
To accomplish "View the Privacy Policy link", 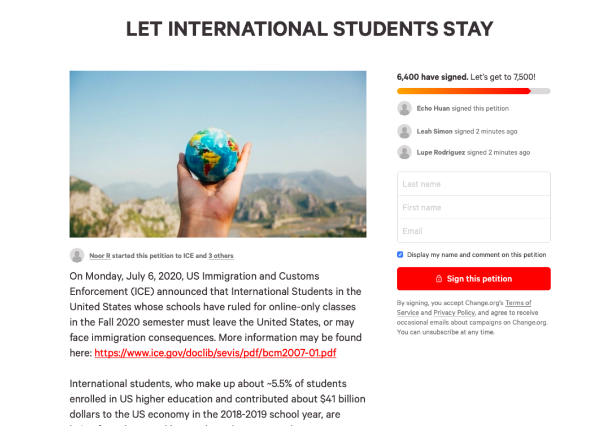I will pos(454,313).
